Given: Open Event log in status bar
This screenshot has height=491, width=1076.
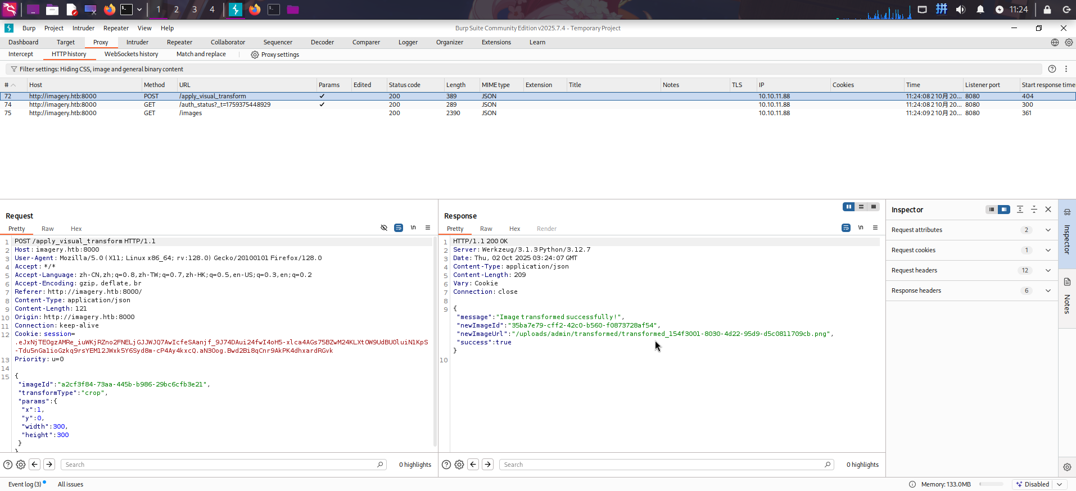Looking at the screenshot, I should [25, 484].
